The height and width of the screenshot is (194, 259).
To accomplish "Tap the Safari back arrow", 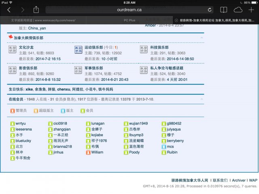I will 9,10.
